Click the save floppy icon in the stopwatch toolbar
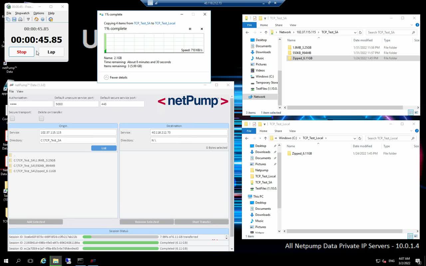426x266 pixels. (14, 19)
